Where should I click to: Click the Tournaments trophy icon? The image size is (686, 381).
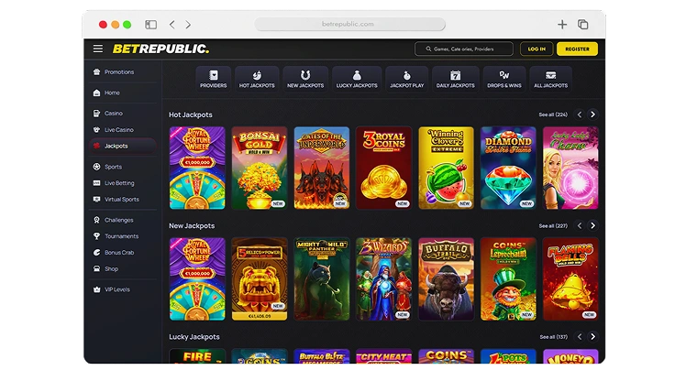(x=96, y=236)
